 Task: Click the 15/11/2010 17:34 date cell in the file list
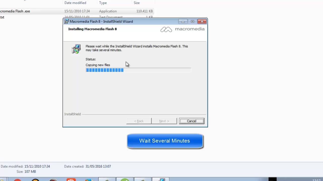pyautogui.click(x=77, y=11)
